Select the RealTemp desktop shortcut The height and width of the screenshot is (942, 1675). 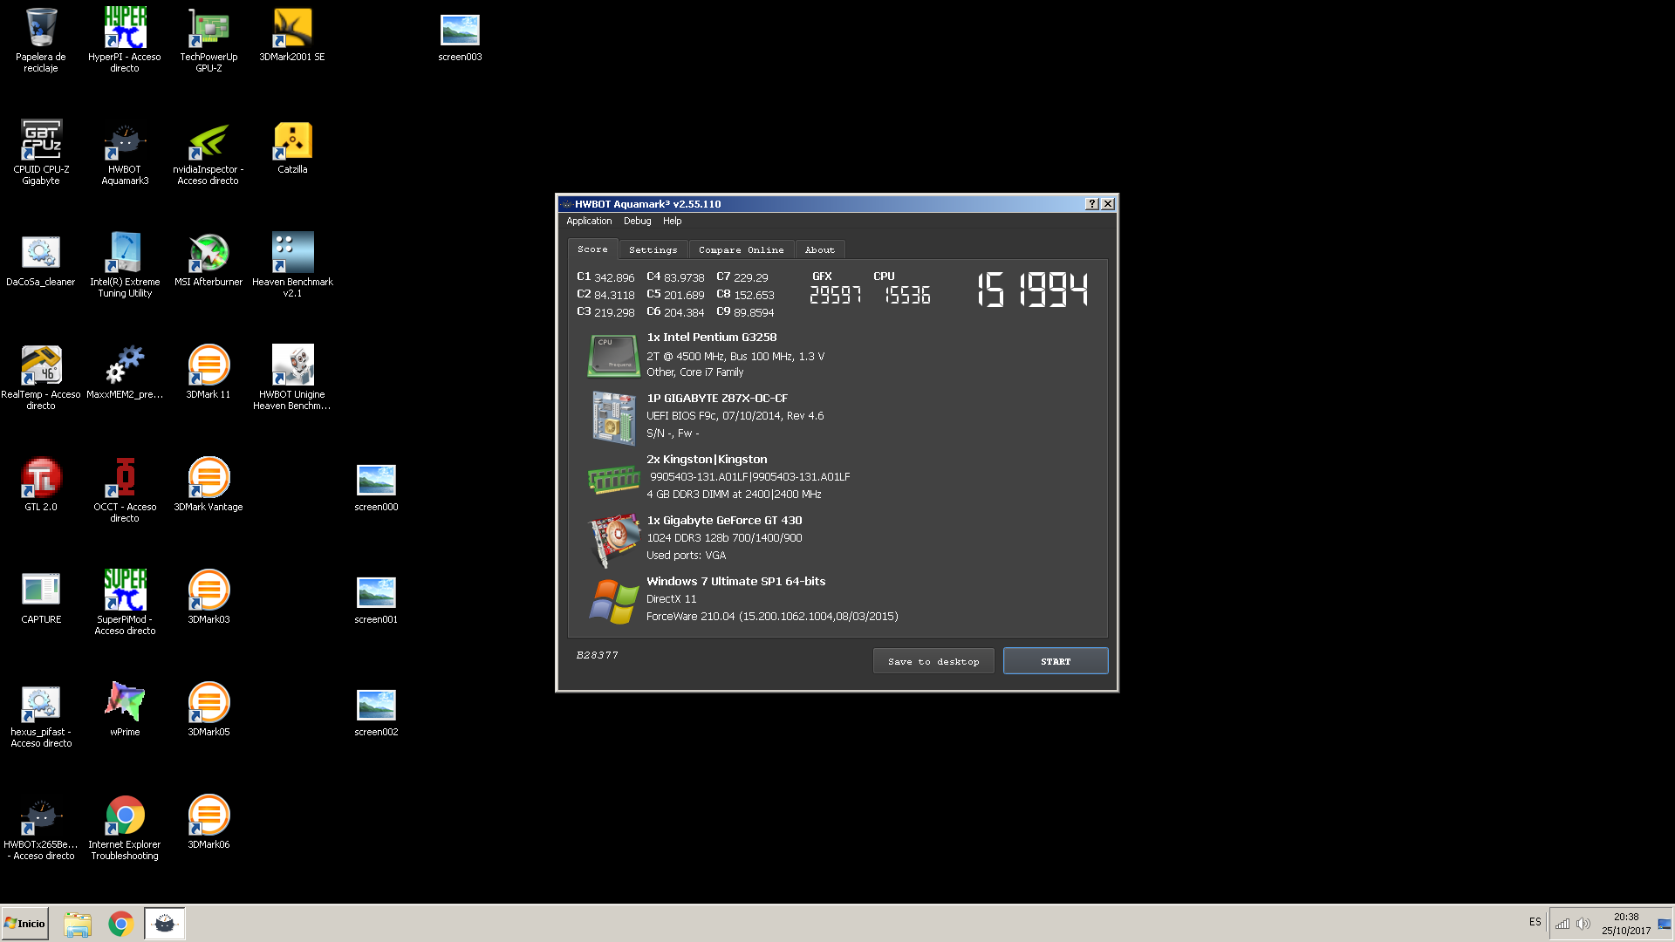point(41,377)
